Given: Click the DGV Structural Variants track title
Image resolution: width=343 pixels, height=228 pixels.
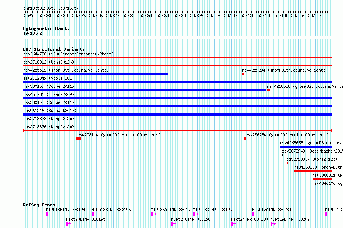Looking at the screenshot, I should tap(54, 49).
